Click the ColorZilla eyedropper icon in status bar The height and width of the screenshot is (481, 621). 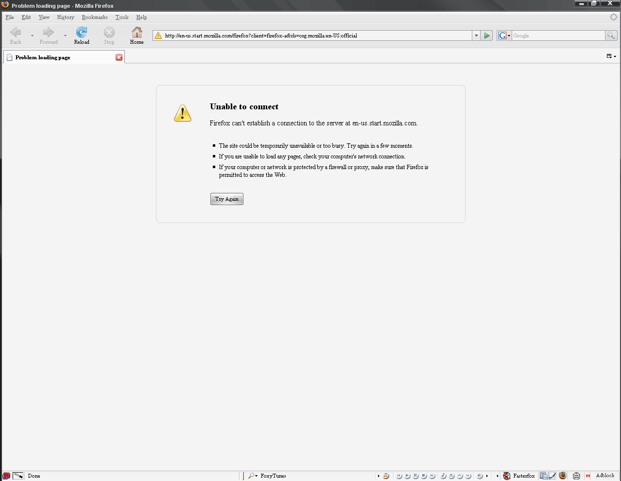[x=18, y=476]
